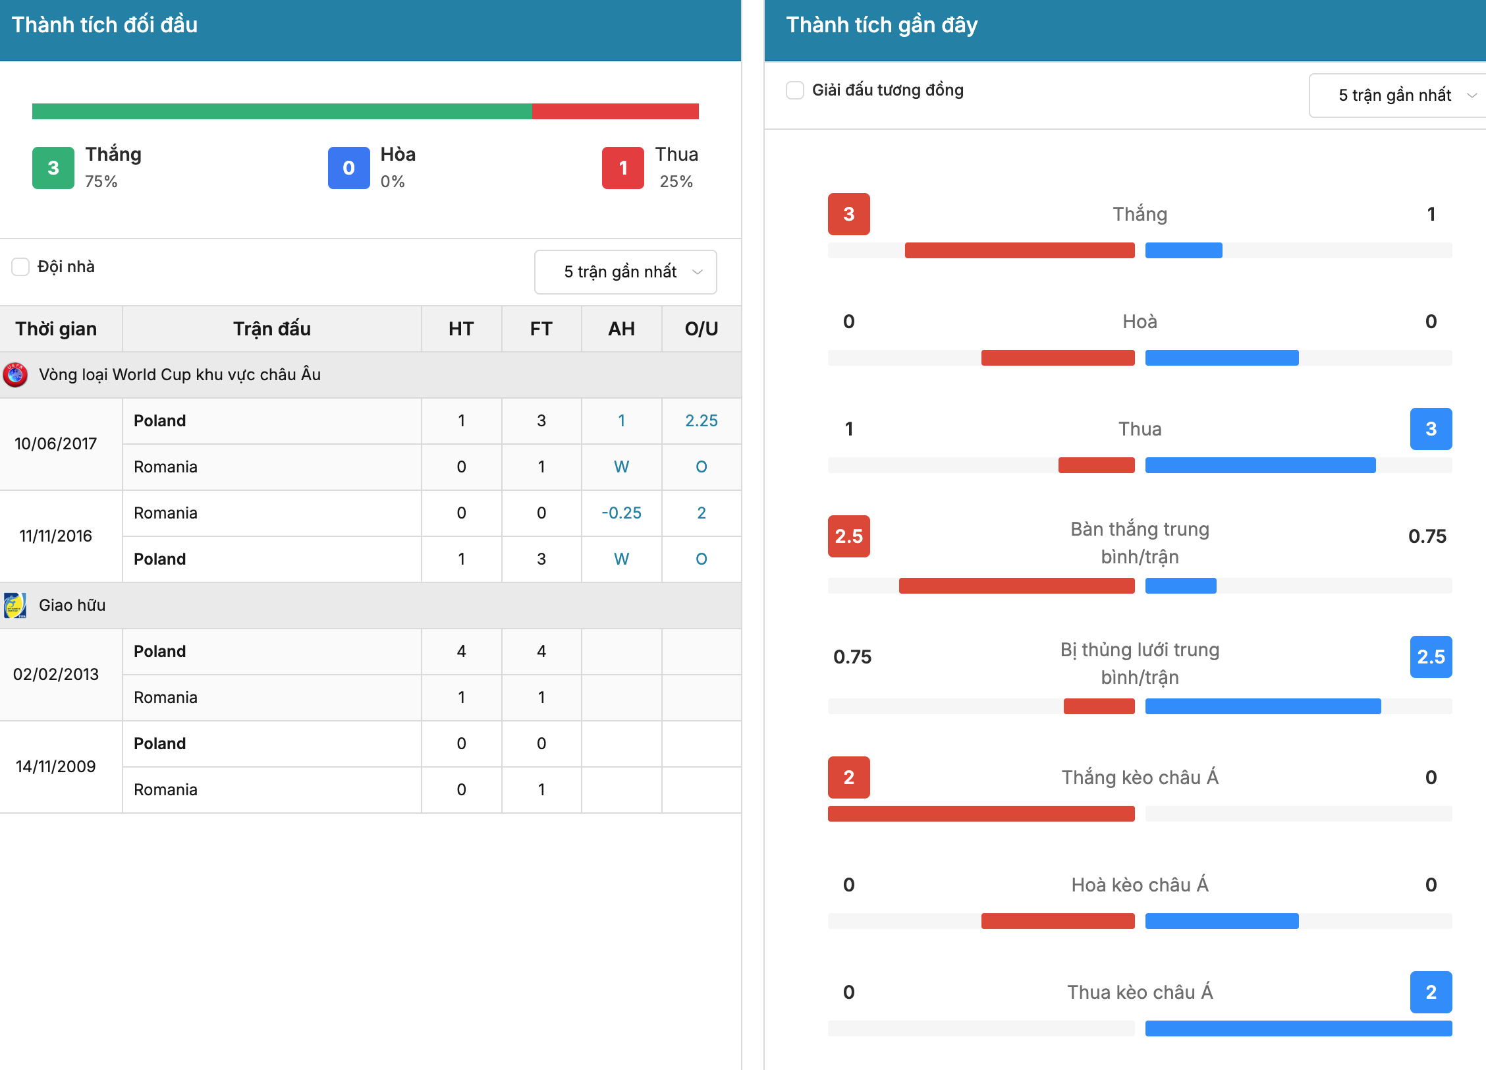Click the Giao hữu friendly league icon

[x=15, y=605]
